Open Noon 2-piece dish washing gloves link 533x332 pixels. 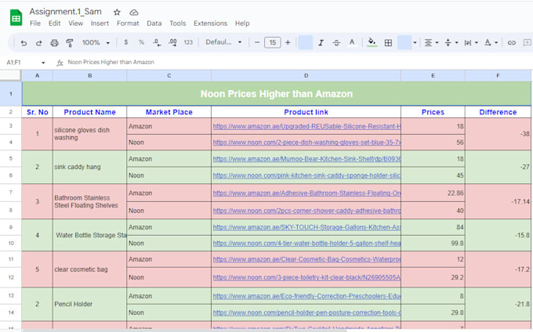coord(306,143)
